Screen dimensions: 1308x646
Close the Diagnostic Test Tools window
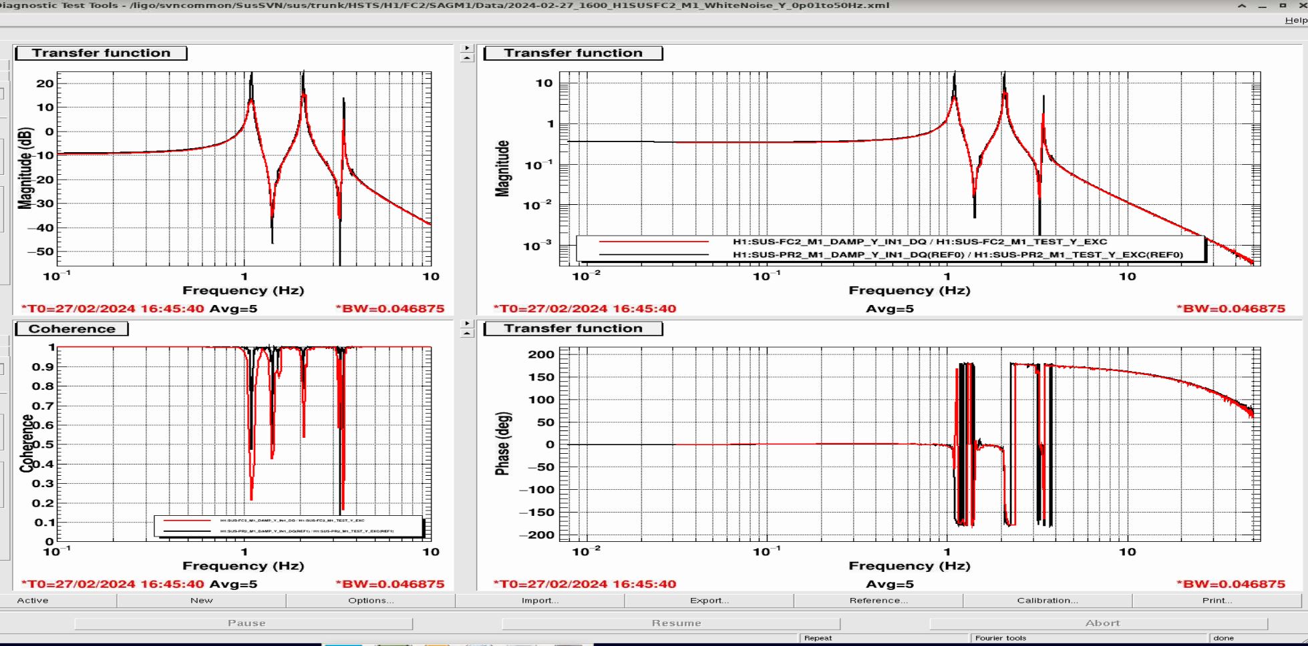tap(1302, 5)
